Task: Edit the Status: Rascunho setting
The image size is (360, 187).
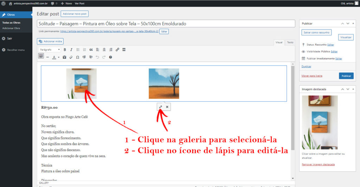Action: click(x=330, y=45)
